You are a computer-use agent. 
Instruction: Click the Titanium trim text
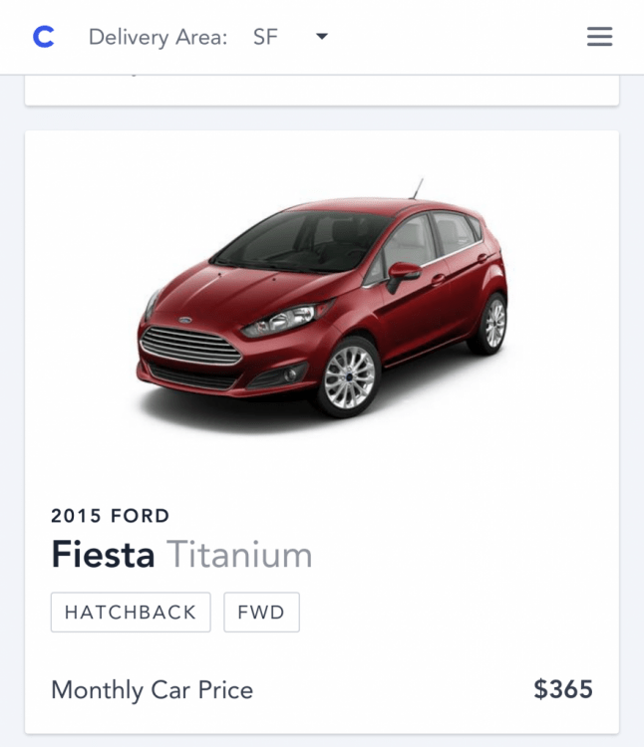[x=239, y=555]
